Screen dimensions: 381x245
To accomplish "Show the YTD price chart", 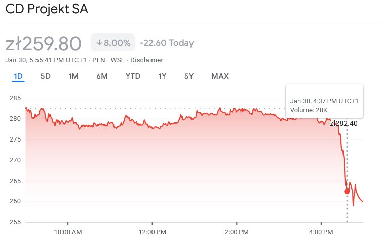I will pyautogui.click(x=133, y=76).
